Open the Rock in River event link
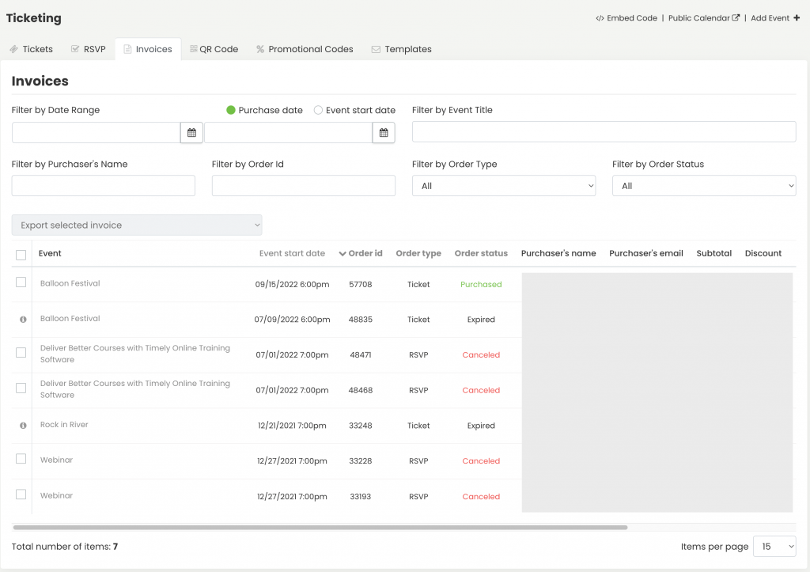Image resolution: width=810 pixels, height=572 pixels. click(x=64, y=425)
